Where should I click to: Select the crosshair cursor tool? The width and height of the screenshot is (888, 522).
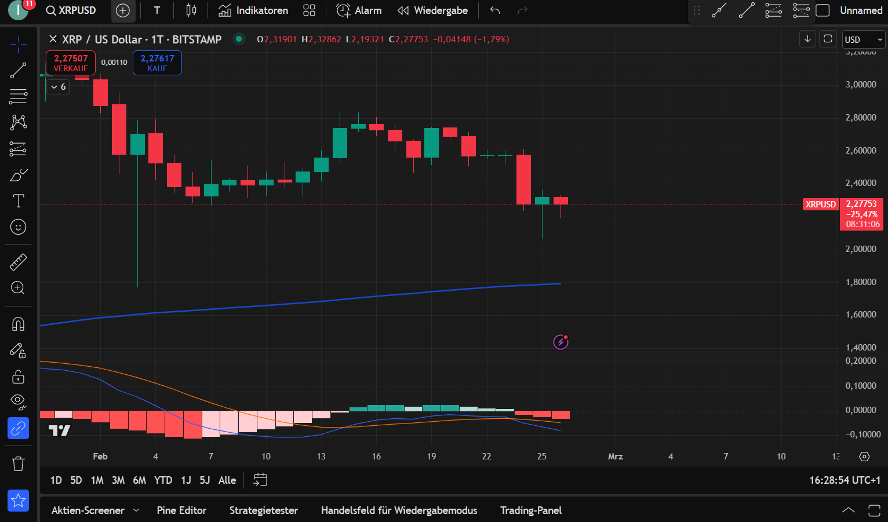(18, 44)
